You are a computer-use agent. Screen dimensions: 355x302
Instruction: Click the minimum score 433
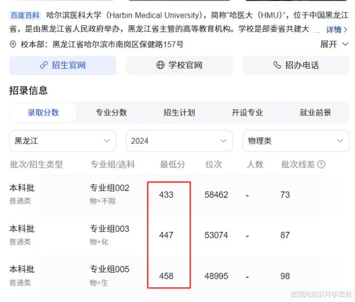[x=166, y=195]
